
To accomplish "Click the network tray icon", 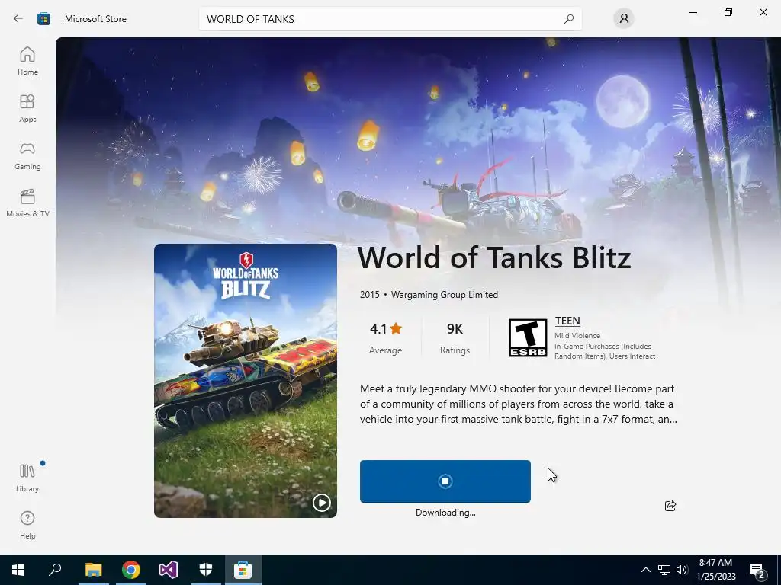I will pos(664,570).
